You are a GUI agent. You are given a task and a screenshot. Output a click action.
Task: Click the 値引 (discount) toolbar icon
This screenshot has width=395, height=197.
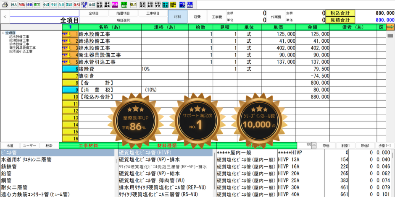point(76,4)
